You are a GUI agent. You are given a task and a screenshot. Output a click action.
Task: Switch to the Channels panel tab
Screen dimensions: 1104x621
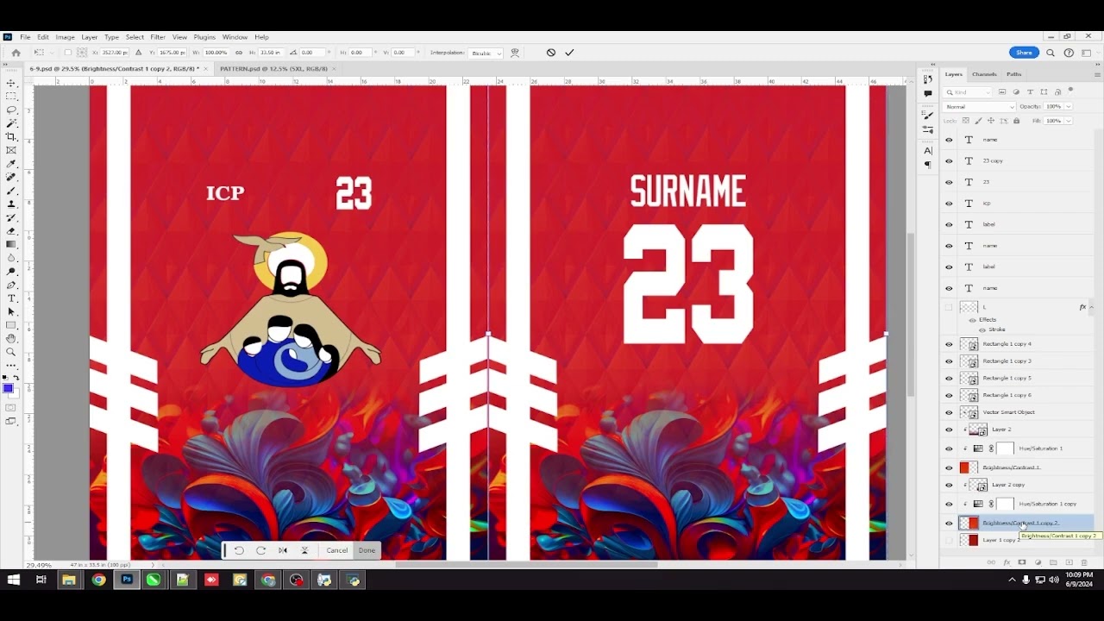[x=984, y=74]
